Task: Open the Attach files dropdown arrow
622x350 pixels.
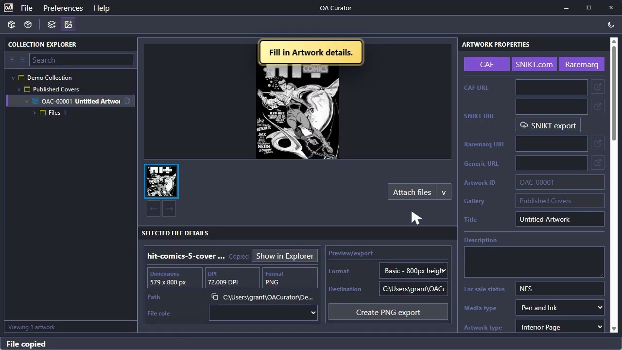Action: 444,192
